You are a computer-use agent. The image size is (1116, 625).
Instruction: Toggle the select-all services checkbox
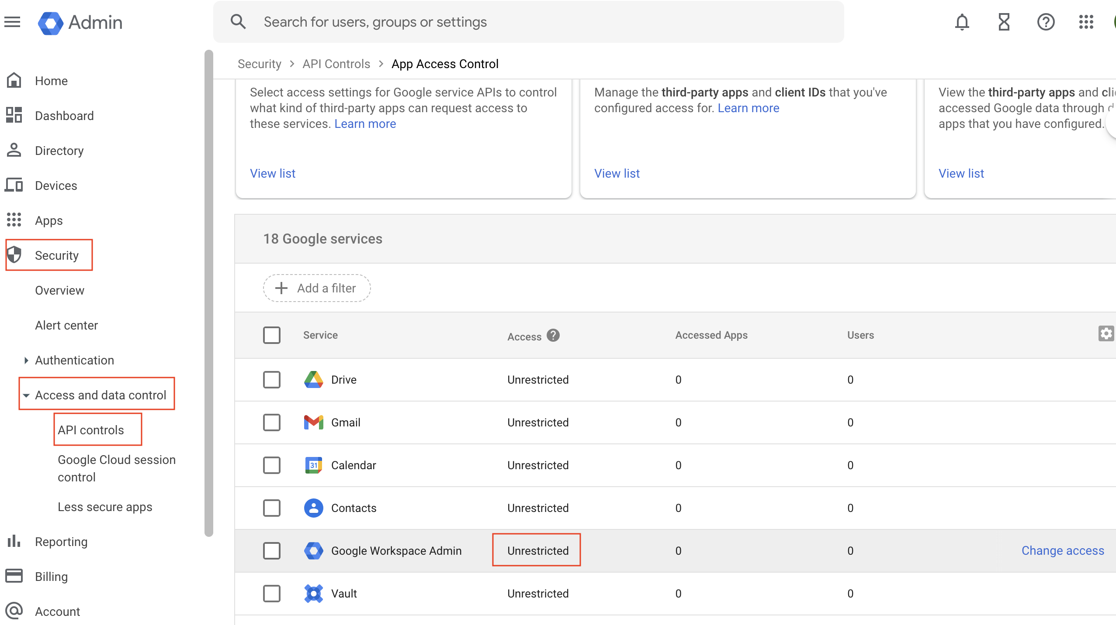pos(272,335)
